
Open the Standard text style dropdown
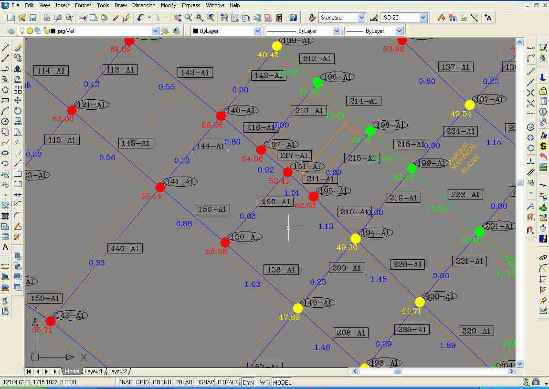tap(361, 18)
